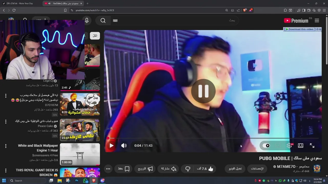Click the large pause overlay in the video

coord(203,91)
